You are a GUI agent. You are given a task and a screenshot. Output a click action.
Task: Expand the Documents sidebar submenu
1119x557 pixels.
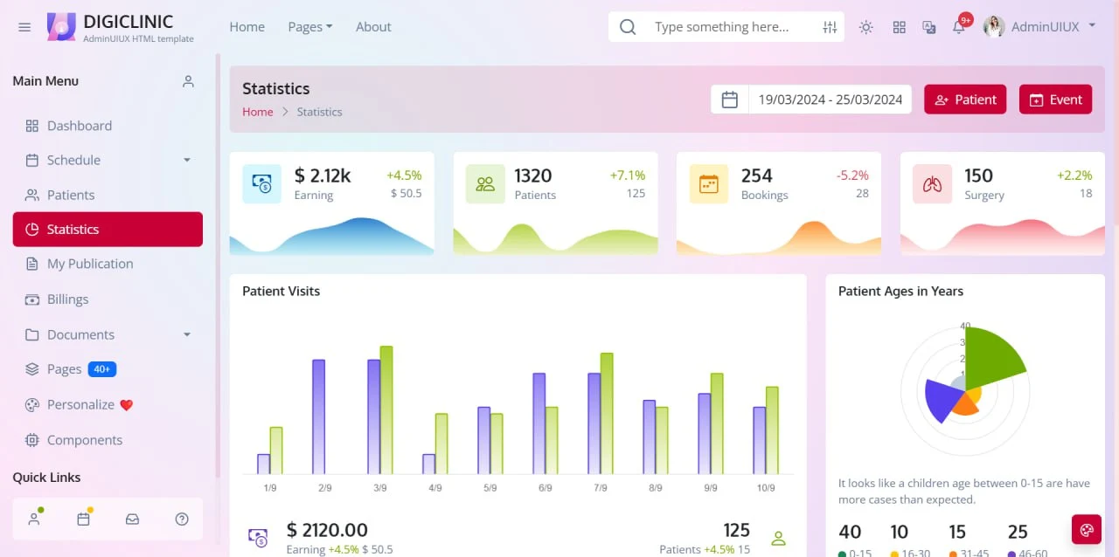pyautogui.click(x=108, y=334)
